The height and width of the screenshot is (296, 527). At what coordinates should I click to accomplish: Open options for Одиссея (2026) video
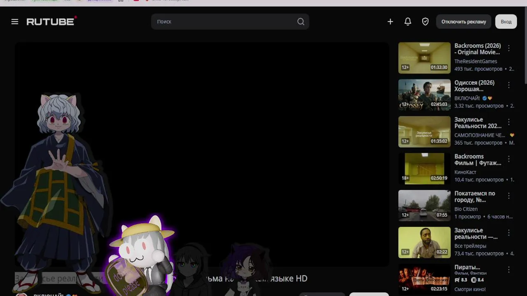pyautogui.click(x=509, y=86)
